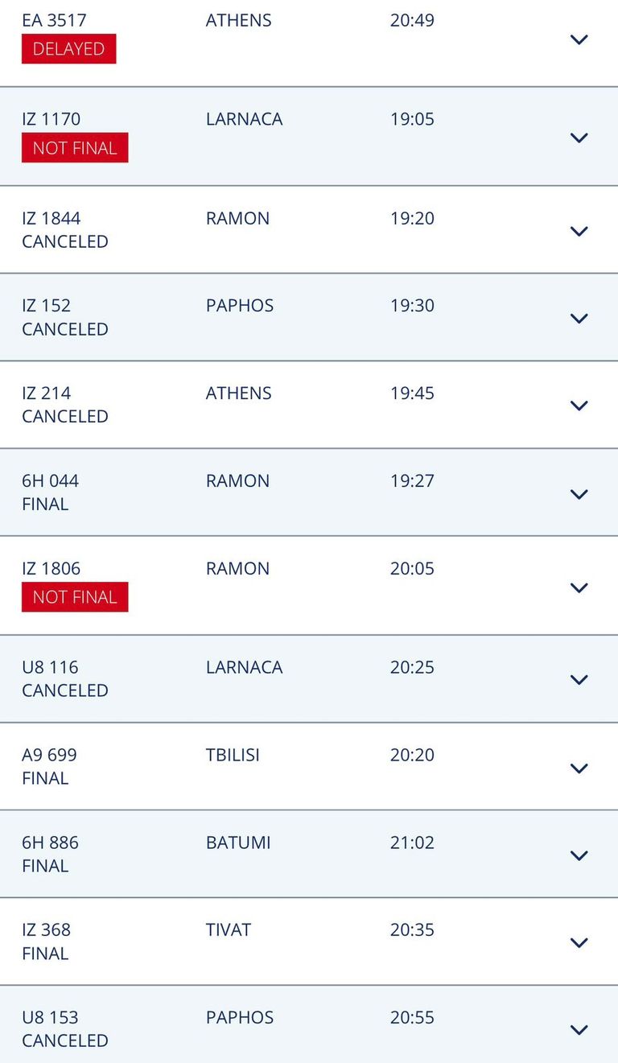The image size is (618, 1063).
Task: Open A9 699 Tbilisi flight details
Action: click(x=579, y=768)
